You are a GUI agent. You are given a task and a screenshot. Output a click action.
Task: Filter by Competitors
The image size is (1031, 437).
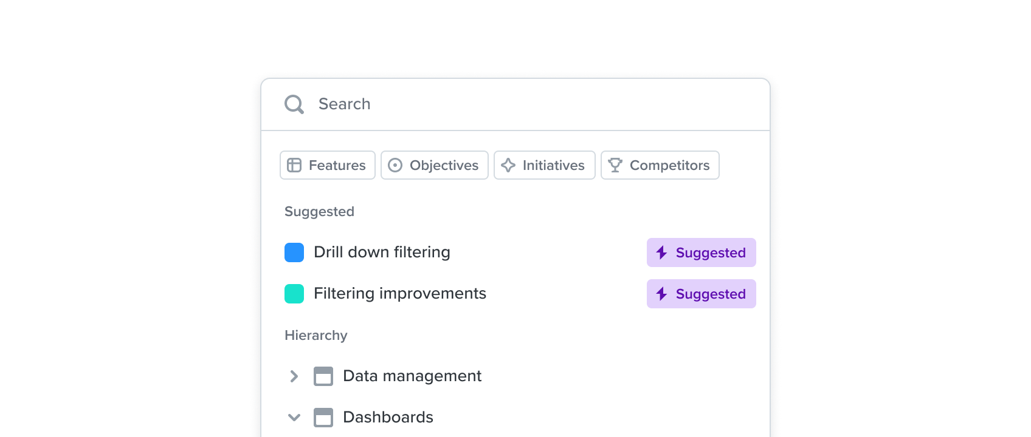[660, 165]
